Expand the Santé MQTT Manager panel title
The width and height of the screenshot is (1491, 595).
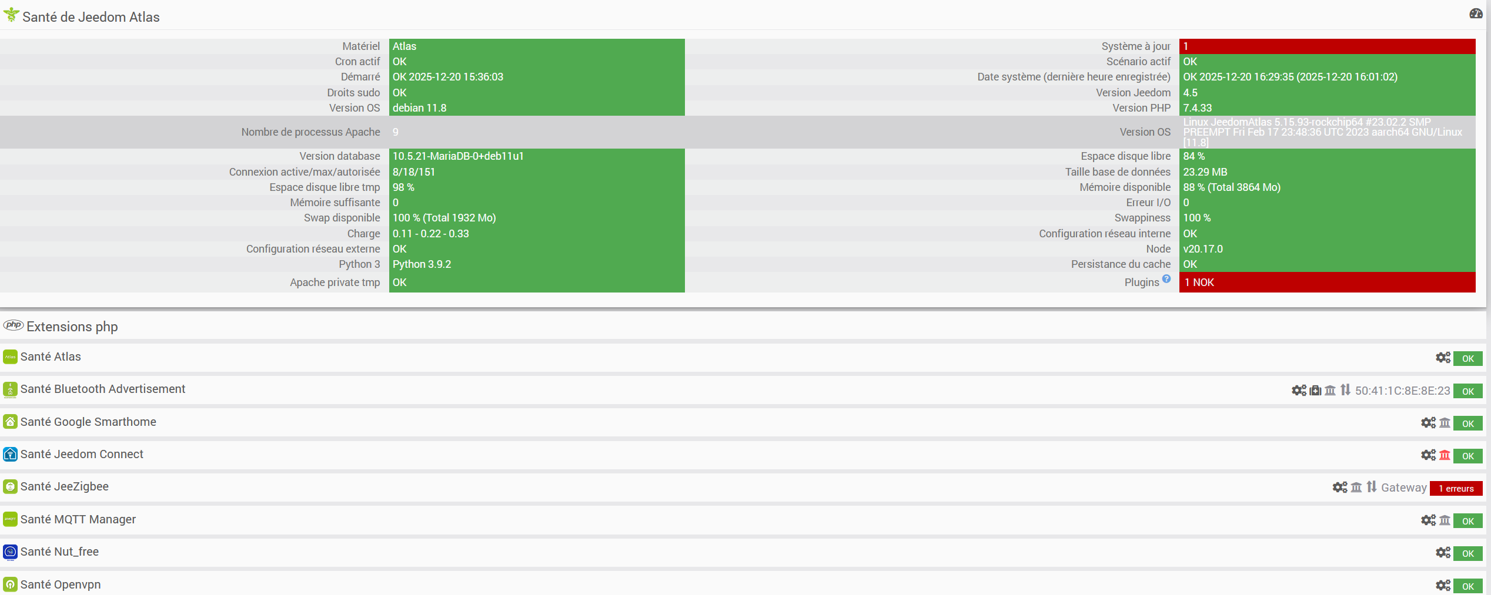click(78, 519)
